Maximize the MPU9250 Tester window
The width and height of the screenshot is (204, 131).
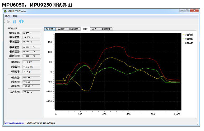(x=187, y=11)
